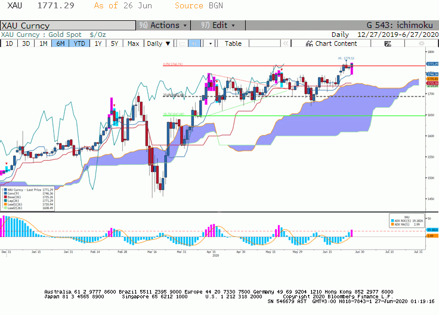Click the red 1725.26 Base axis tag

432,83
